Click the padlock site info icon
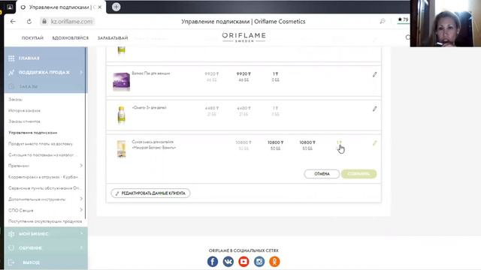 pyautogui.click(x=44, y=22)
